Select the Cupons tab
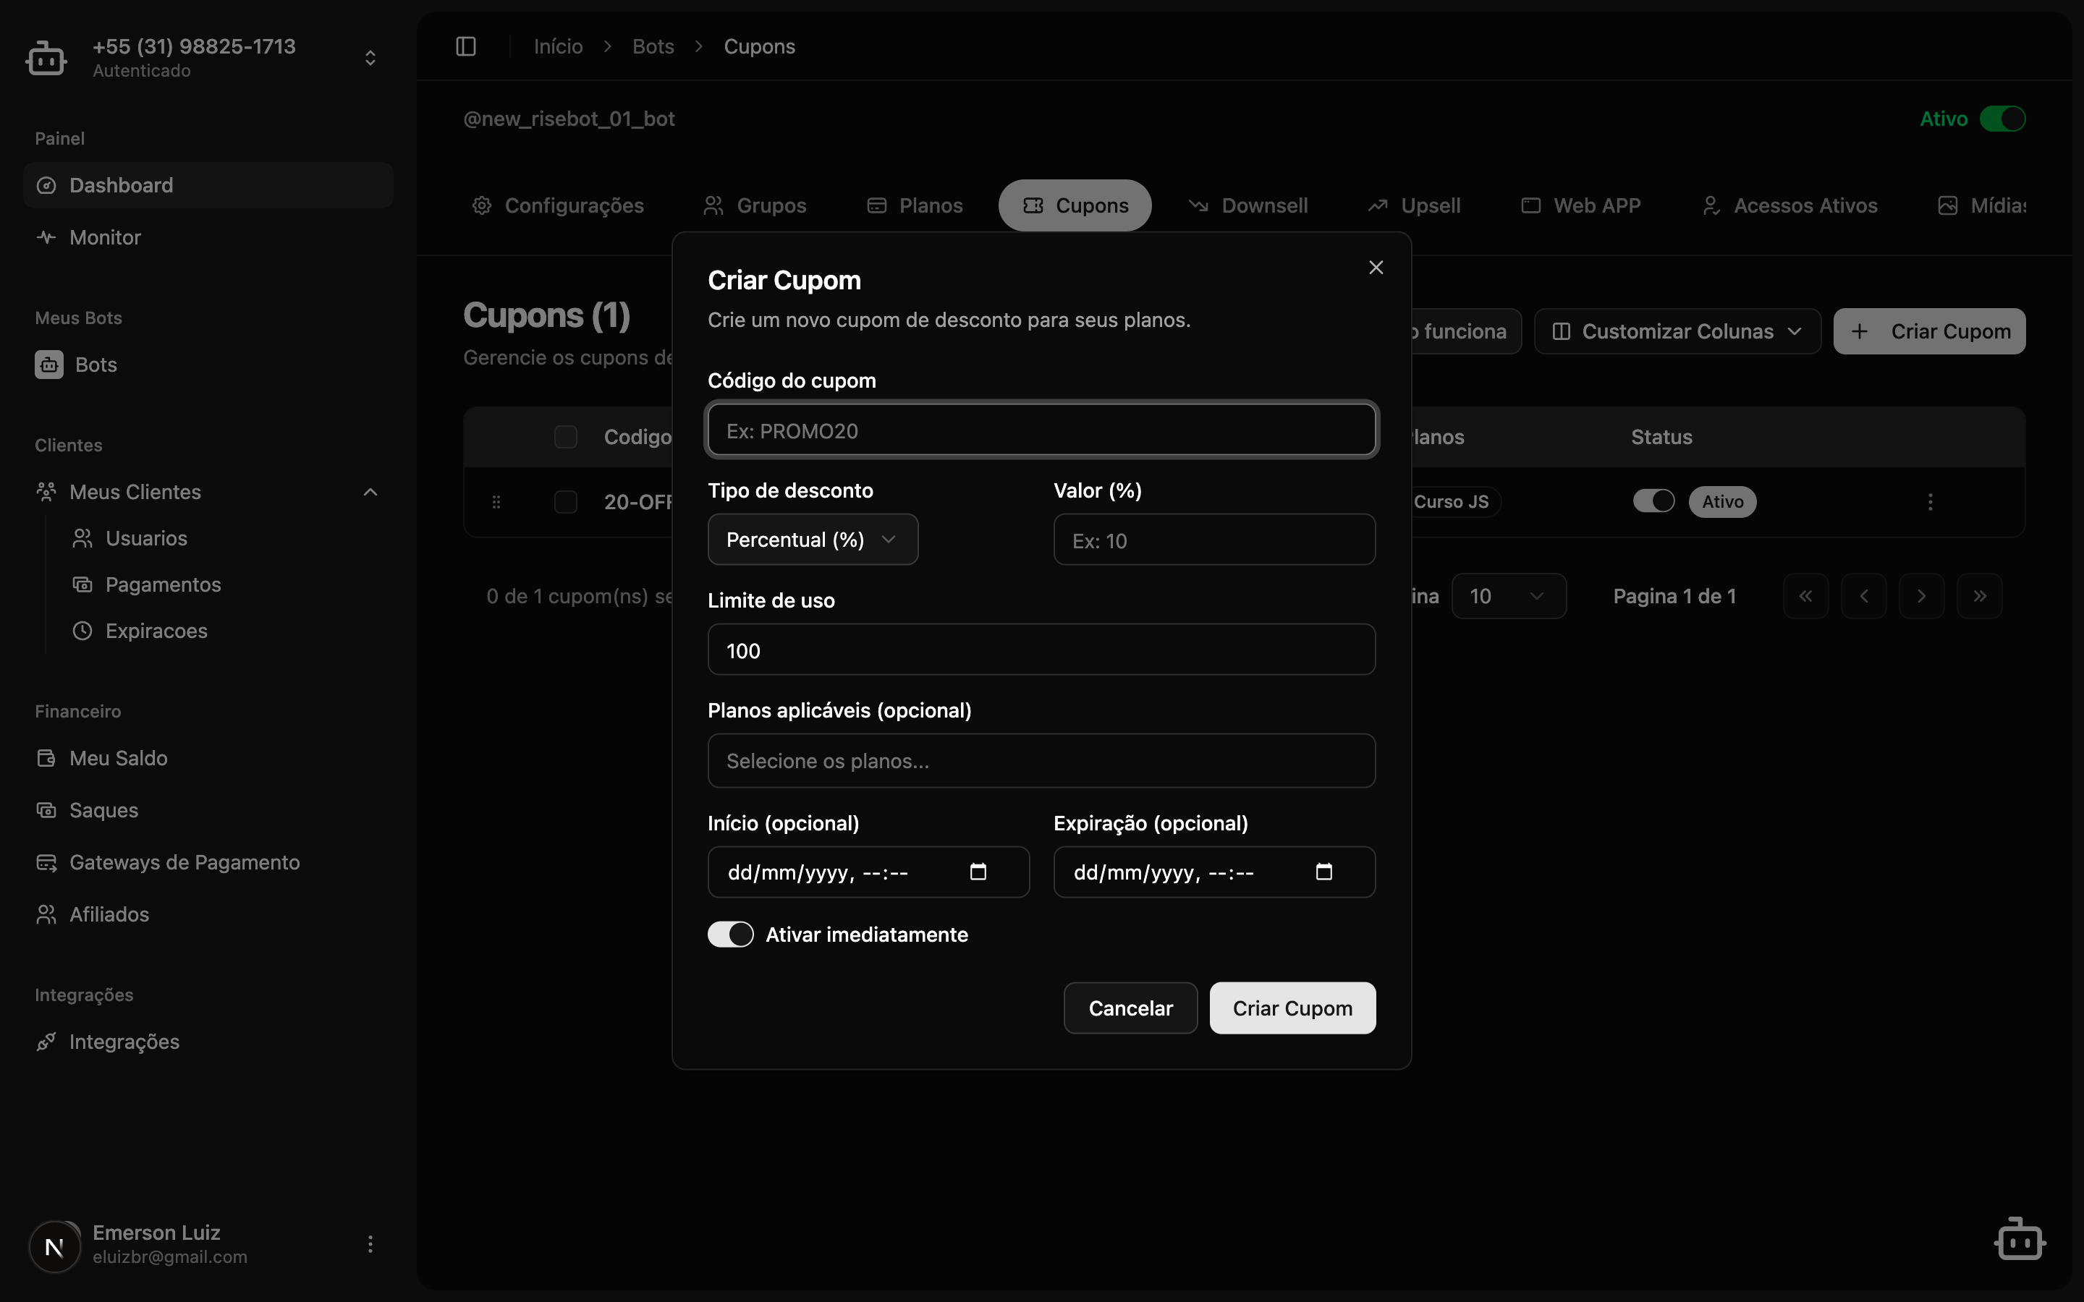 pos(1075,206)
